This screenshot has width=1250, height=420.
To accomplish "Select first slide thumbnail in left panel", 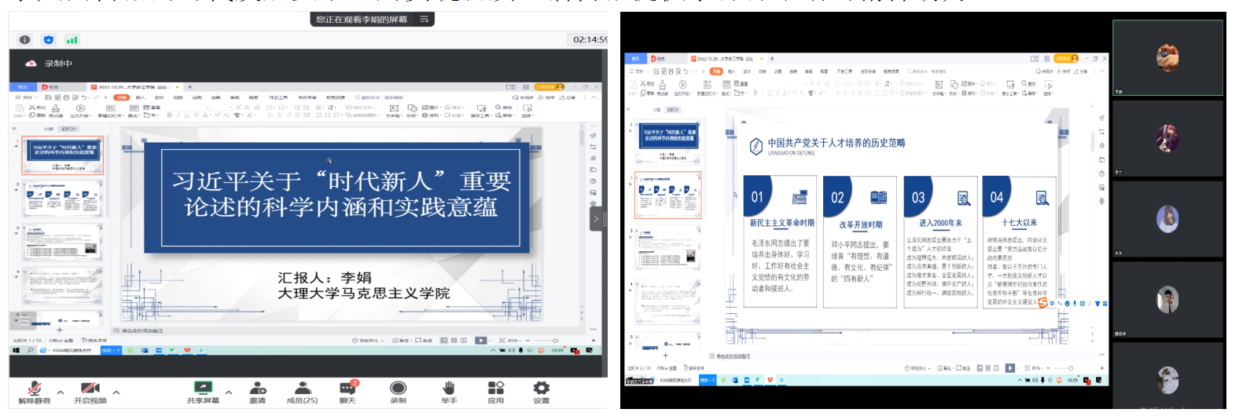I will click(x=62, y=155).
